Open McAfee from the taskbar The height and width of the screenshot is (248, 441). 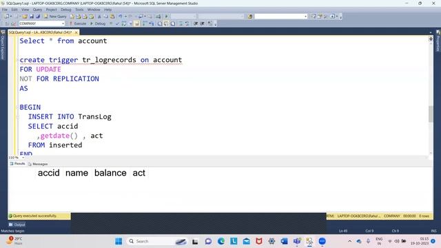pos(259,241)
